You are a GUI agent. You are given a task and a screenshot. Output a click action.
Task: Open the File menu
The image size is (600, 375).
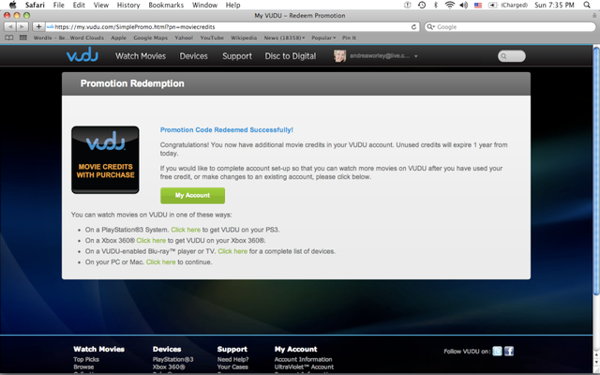coord(58,5)
